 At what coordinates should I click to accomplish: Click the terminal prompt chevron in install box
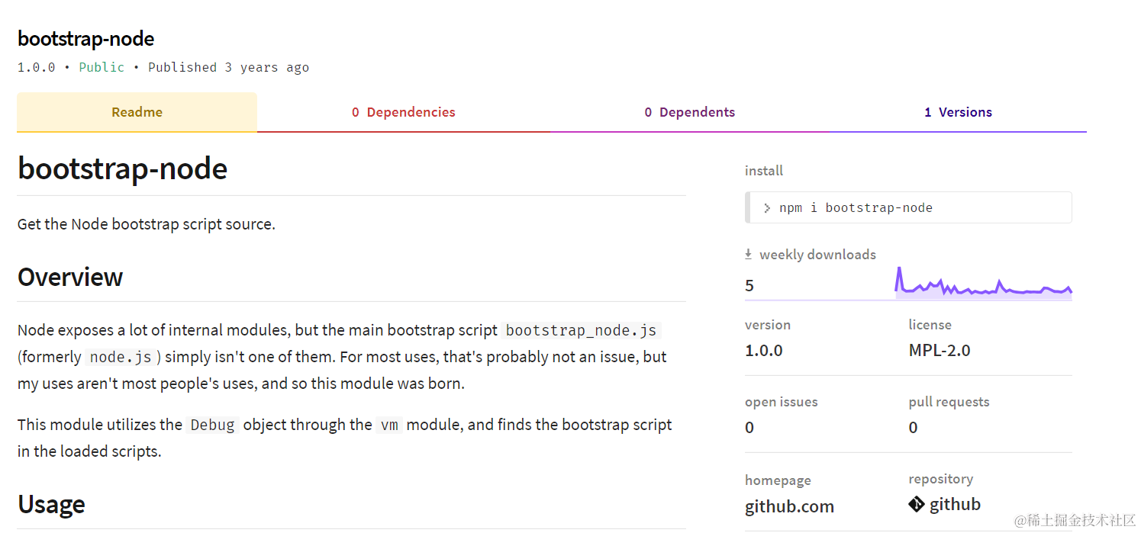[766, 207]
